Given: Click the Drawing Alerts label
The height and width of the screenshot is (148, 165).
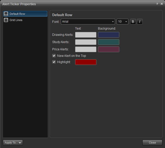Looking at the screenshot, I should coord(63,35).
